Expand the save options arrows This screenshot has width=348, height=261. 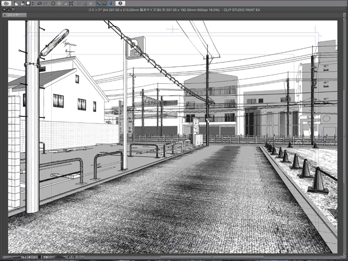click(x=33, y=4)
